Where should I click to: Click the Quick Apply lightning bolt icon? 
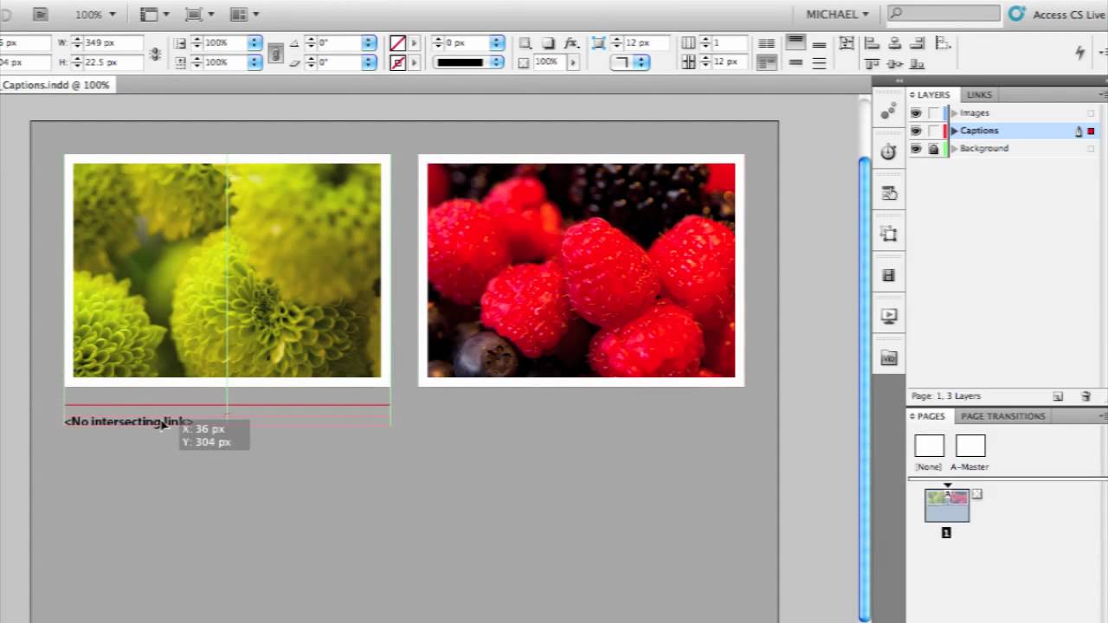coord(1079,53)
